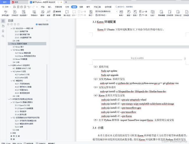Viewport: 189px width, 144px height.
Task: Go to next revision 下一条 beside 拒绝
Action: tap(143, 15)
